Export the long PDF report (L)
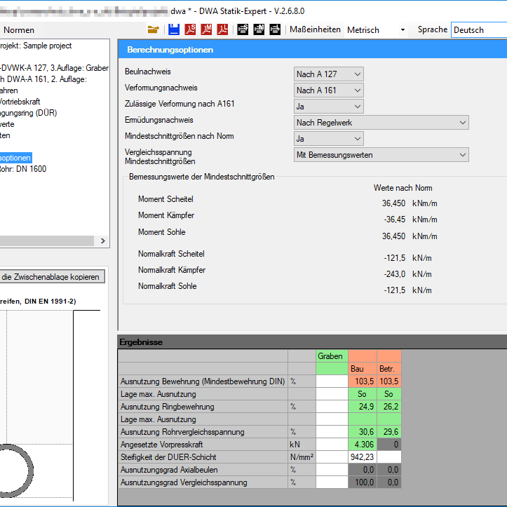 pos(222,29)
